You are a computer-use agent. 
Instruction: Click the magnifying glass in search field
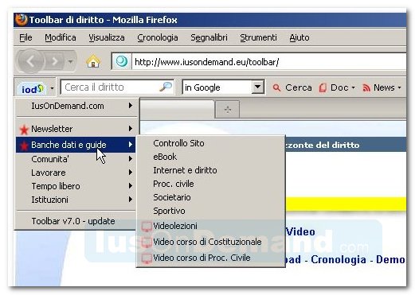(166, 87)
